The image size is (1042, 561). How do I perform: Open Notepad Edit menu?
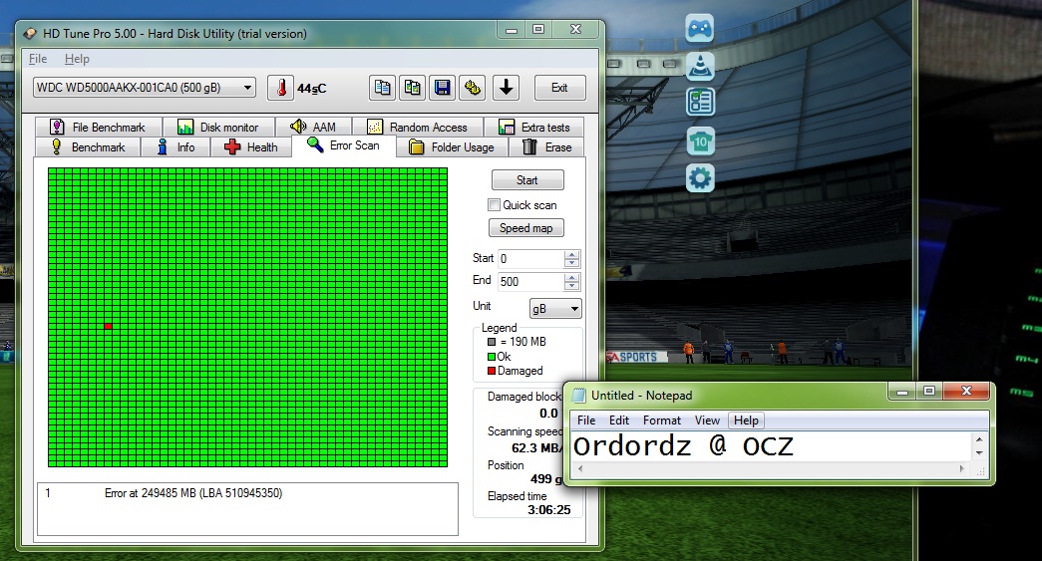[x=618, y=421]
